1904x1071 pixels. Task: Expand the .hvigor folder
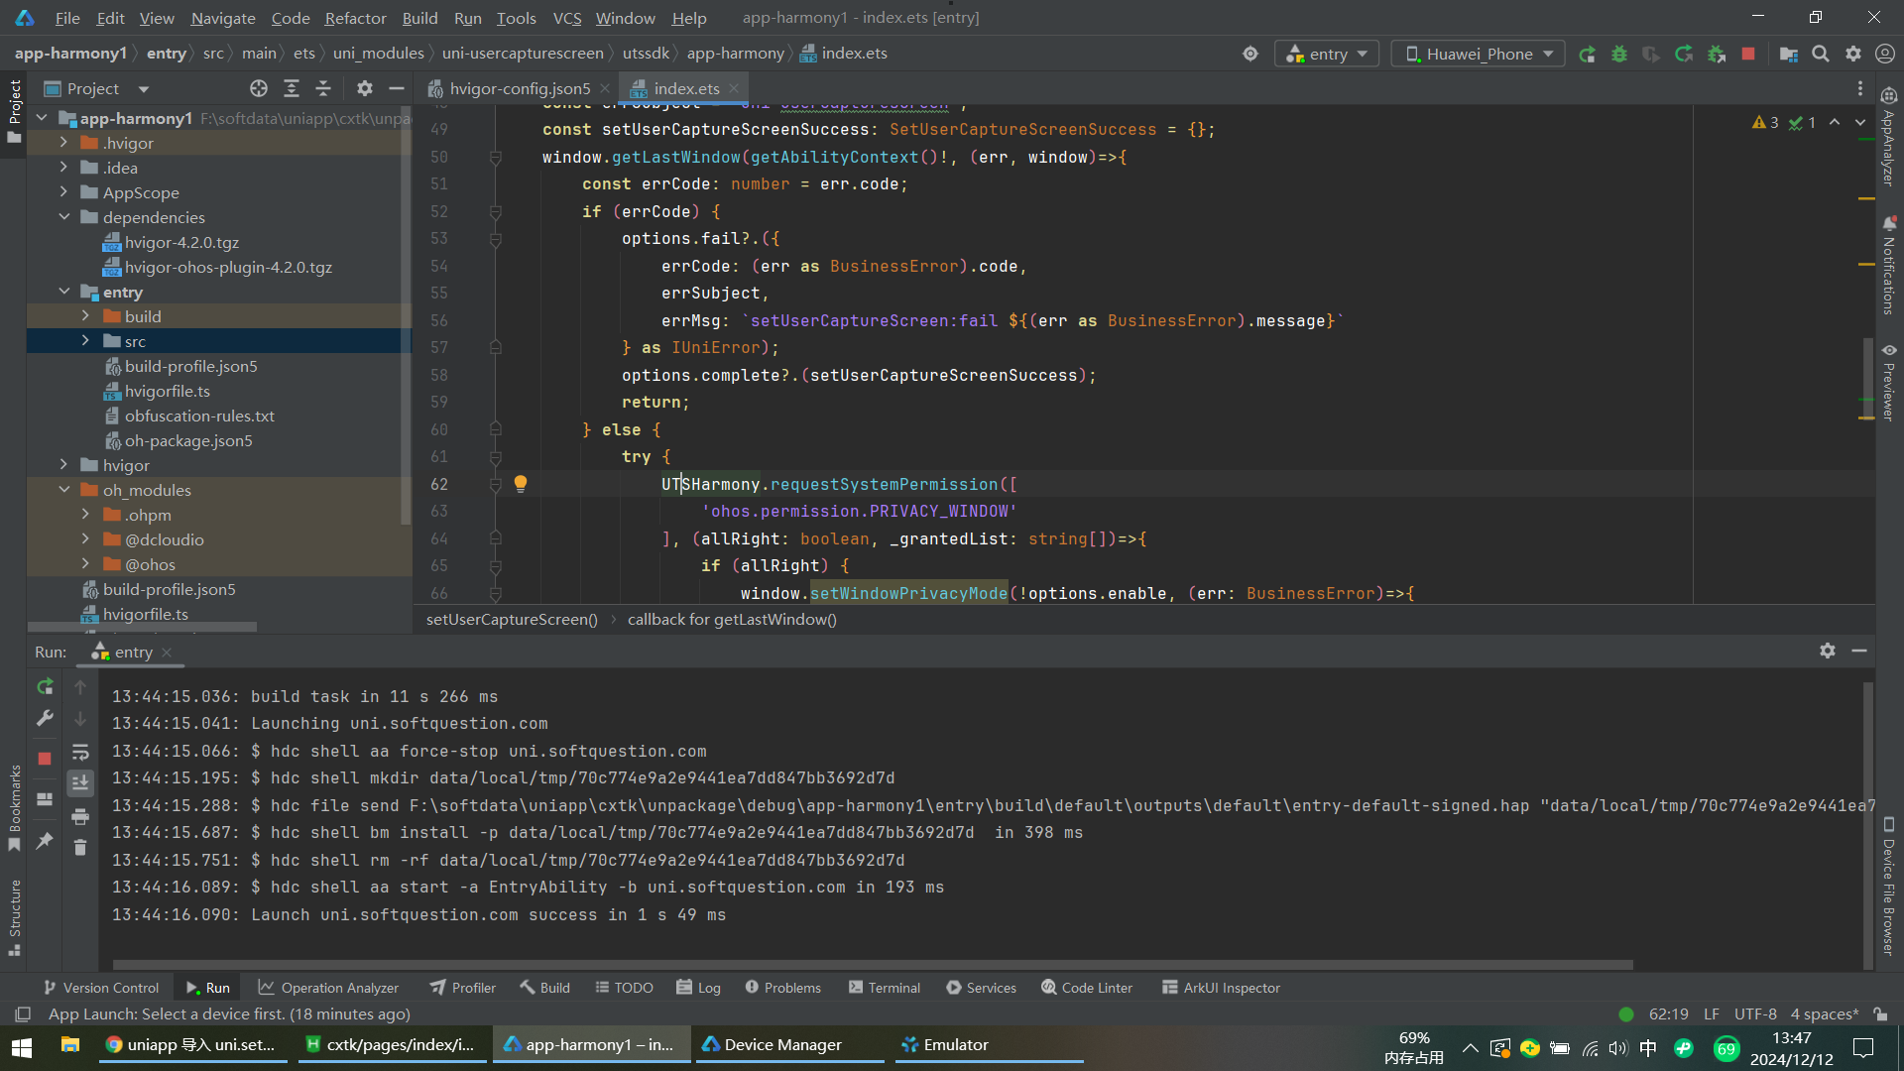[x=63, y=143]
